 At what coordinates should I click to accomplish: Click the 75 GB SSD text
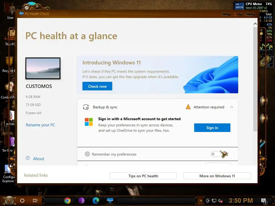click(x=33, y=105)
